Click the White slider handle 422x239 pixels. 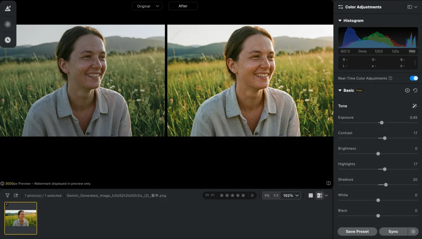pyautogui.click(x=378, y=200)
